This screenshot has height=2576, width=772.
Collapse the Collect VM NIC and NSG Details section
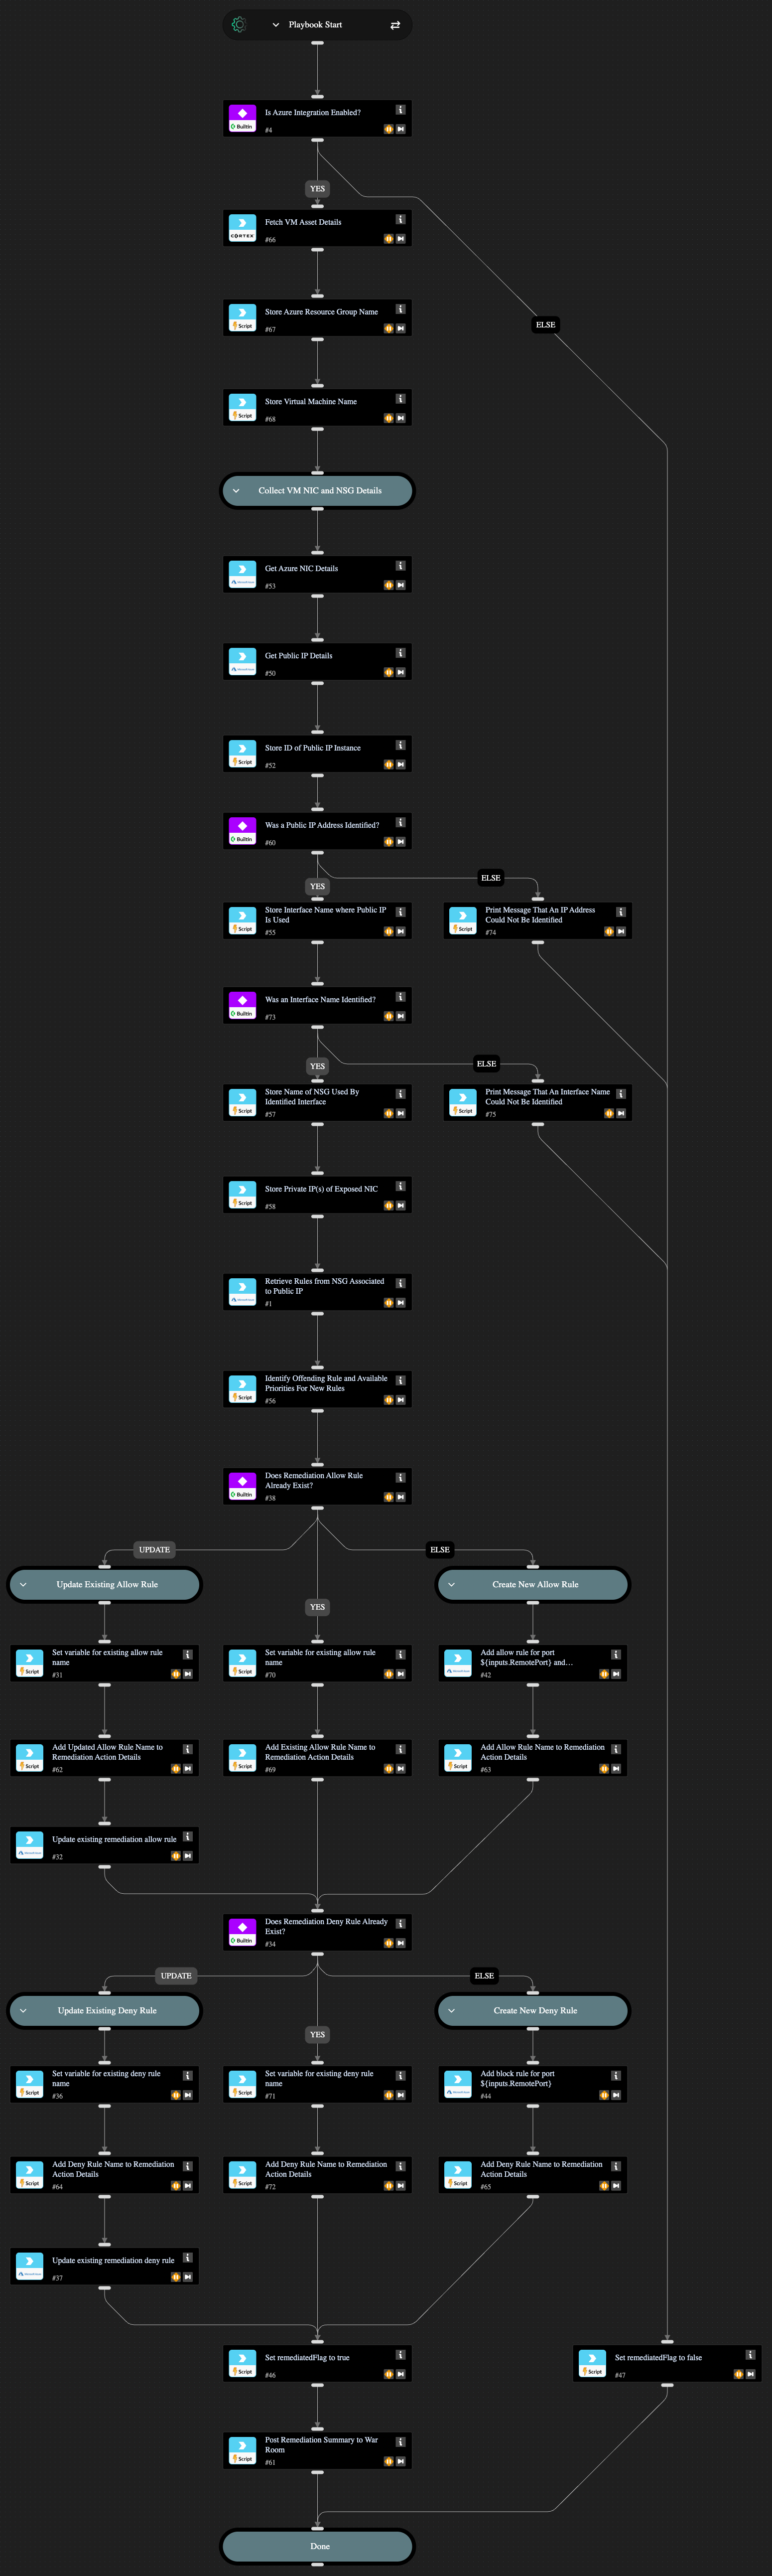coord(236,491)
